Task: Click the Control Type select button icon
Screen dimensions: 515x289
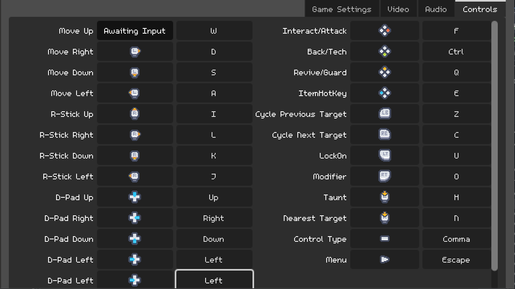Action: (384, 239)
